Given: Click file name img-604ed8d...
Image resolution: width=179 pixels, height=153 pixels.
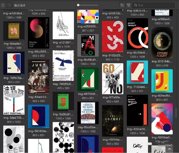Looking at the screenshot, I should (162, 96).
